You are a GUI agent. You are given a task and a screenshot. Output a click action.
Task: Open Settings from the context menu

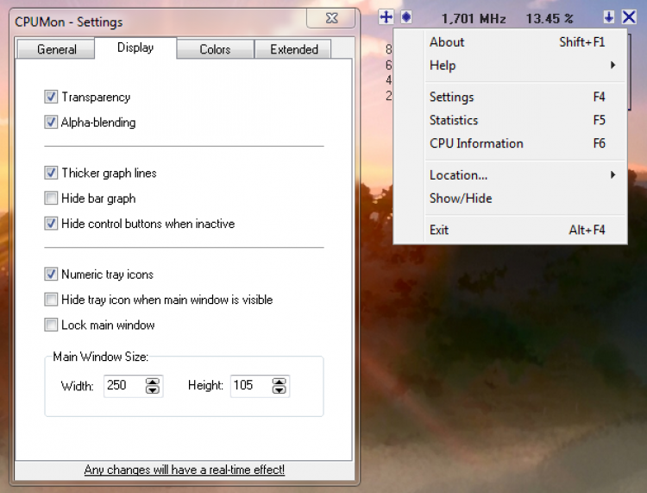click(510, 97)
